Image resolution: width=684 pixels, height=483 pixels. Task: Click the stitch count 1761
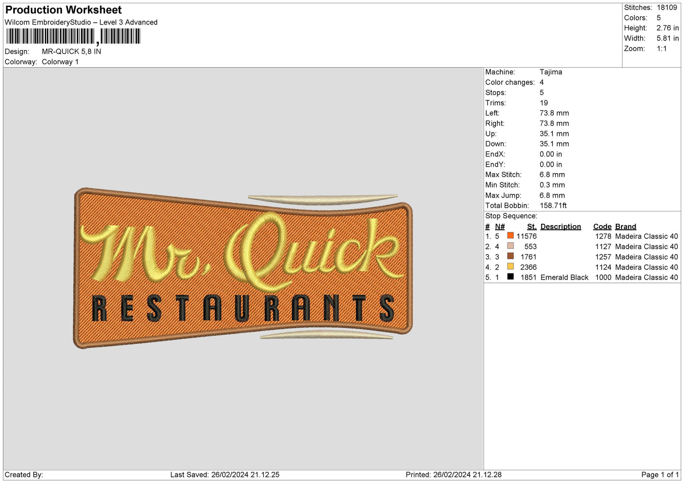point(529,257)
